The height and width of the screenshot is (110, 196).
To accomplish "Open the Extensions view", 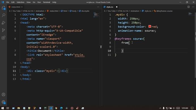I will (3, 38).
